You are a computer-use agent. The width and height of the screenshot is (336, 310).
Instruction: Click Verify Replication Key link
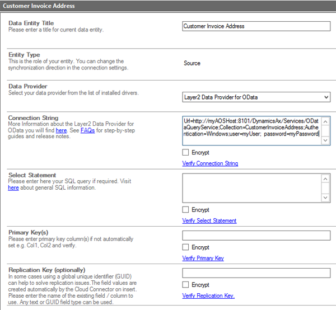pos(208,295)
